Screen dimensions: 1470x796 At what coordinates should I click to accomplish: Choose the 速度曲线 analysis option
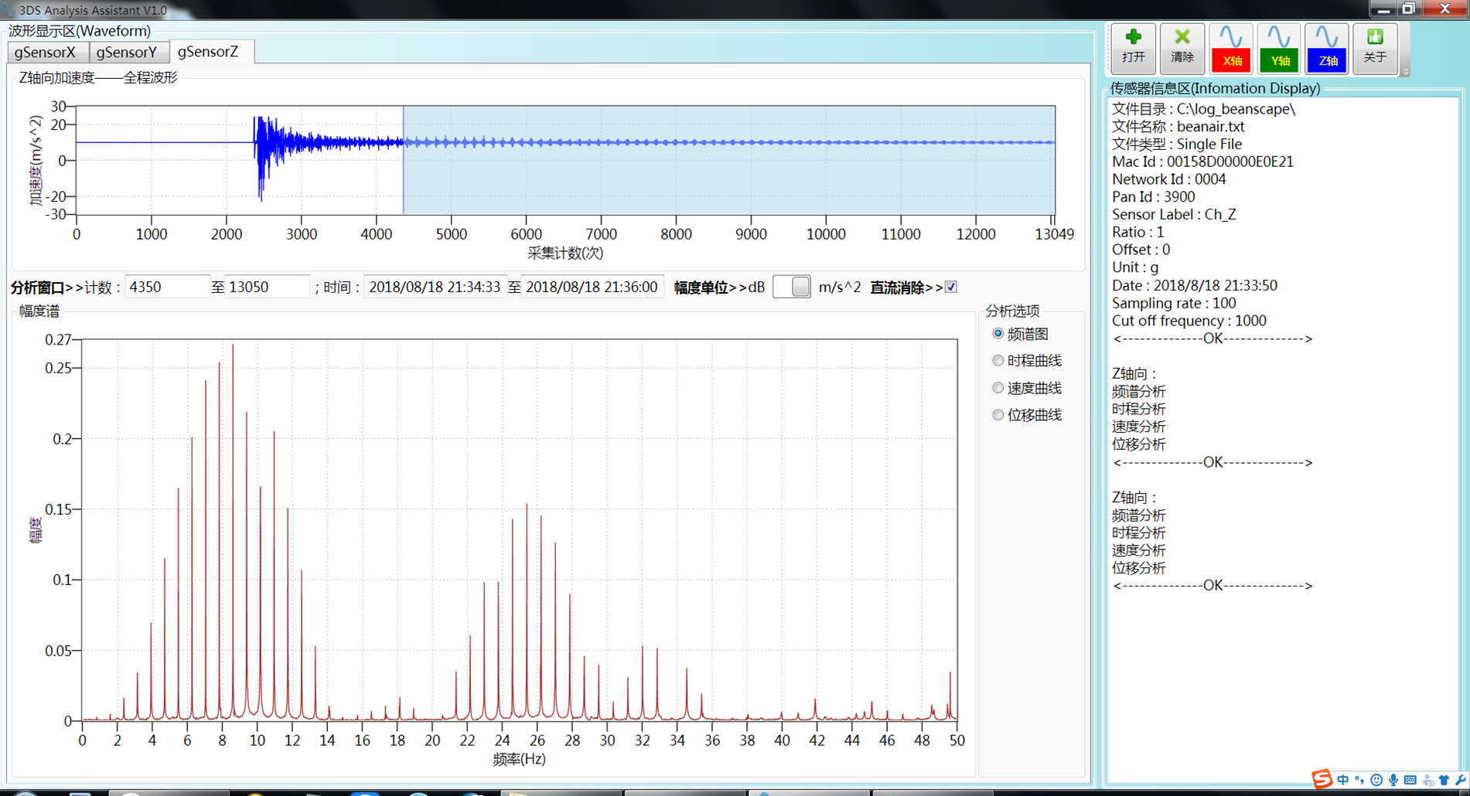(x=998, y=388)
